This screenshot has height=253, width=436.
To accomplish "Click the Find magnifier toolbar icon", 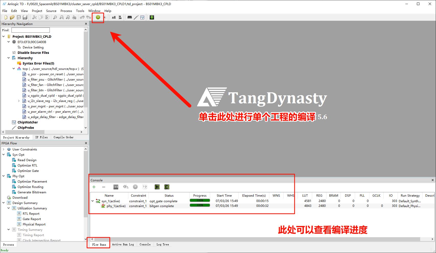I will coord(55,17).
